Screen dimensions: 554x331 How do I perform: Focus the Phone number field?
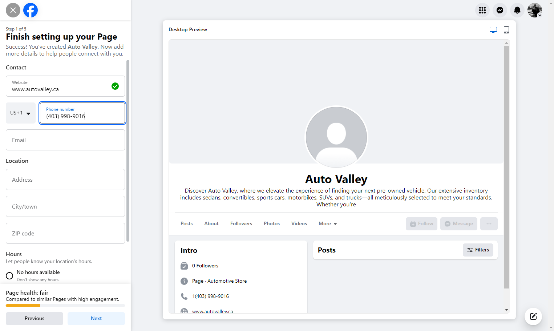(x=82, y=113)
